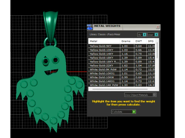The width and height of the screenshot is (185, 138).
Task: Select the pendant bail on the ghost model
Action: tap(50, 27)
